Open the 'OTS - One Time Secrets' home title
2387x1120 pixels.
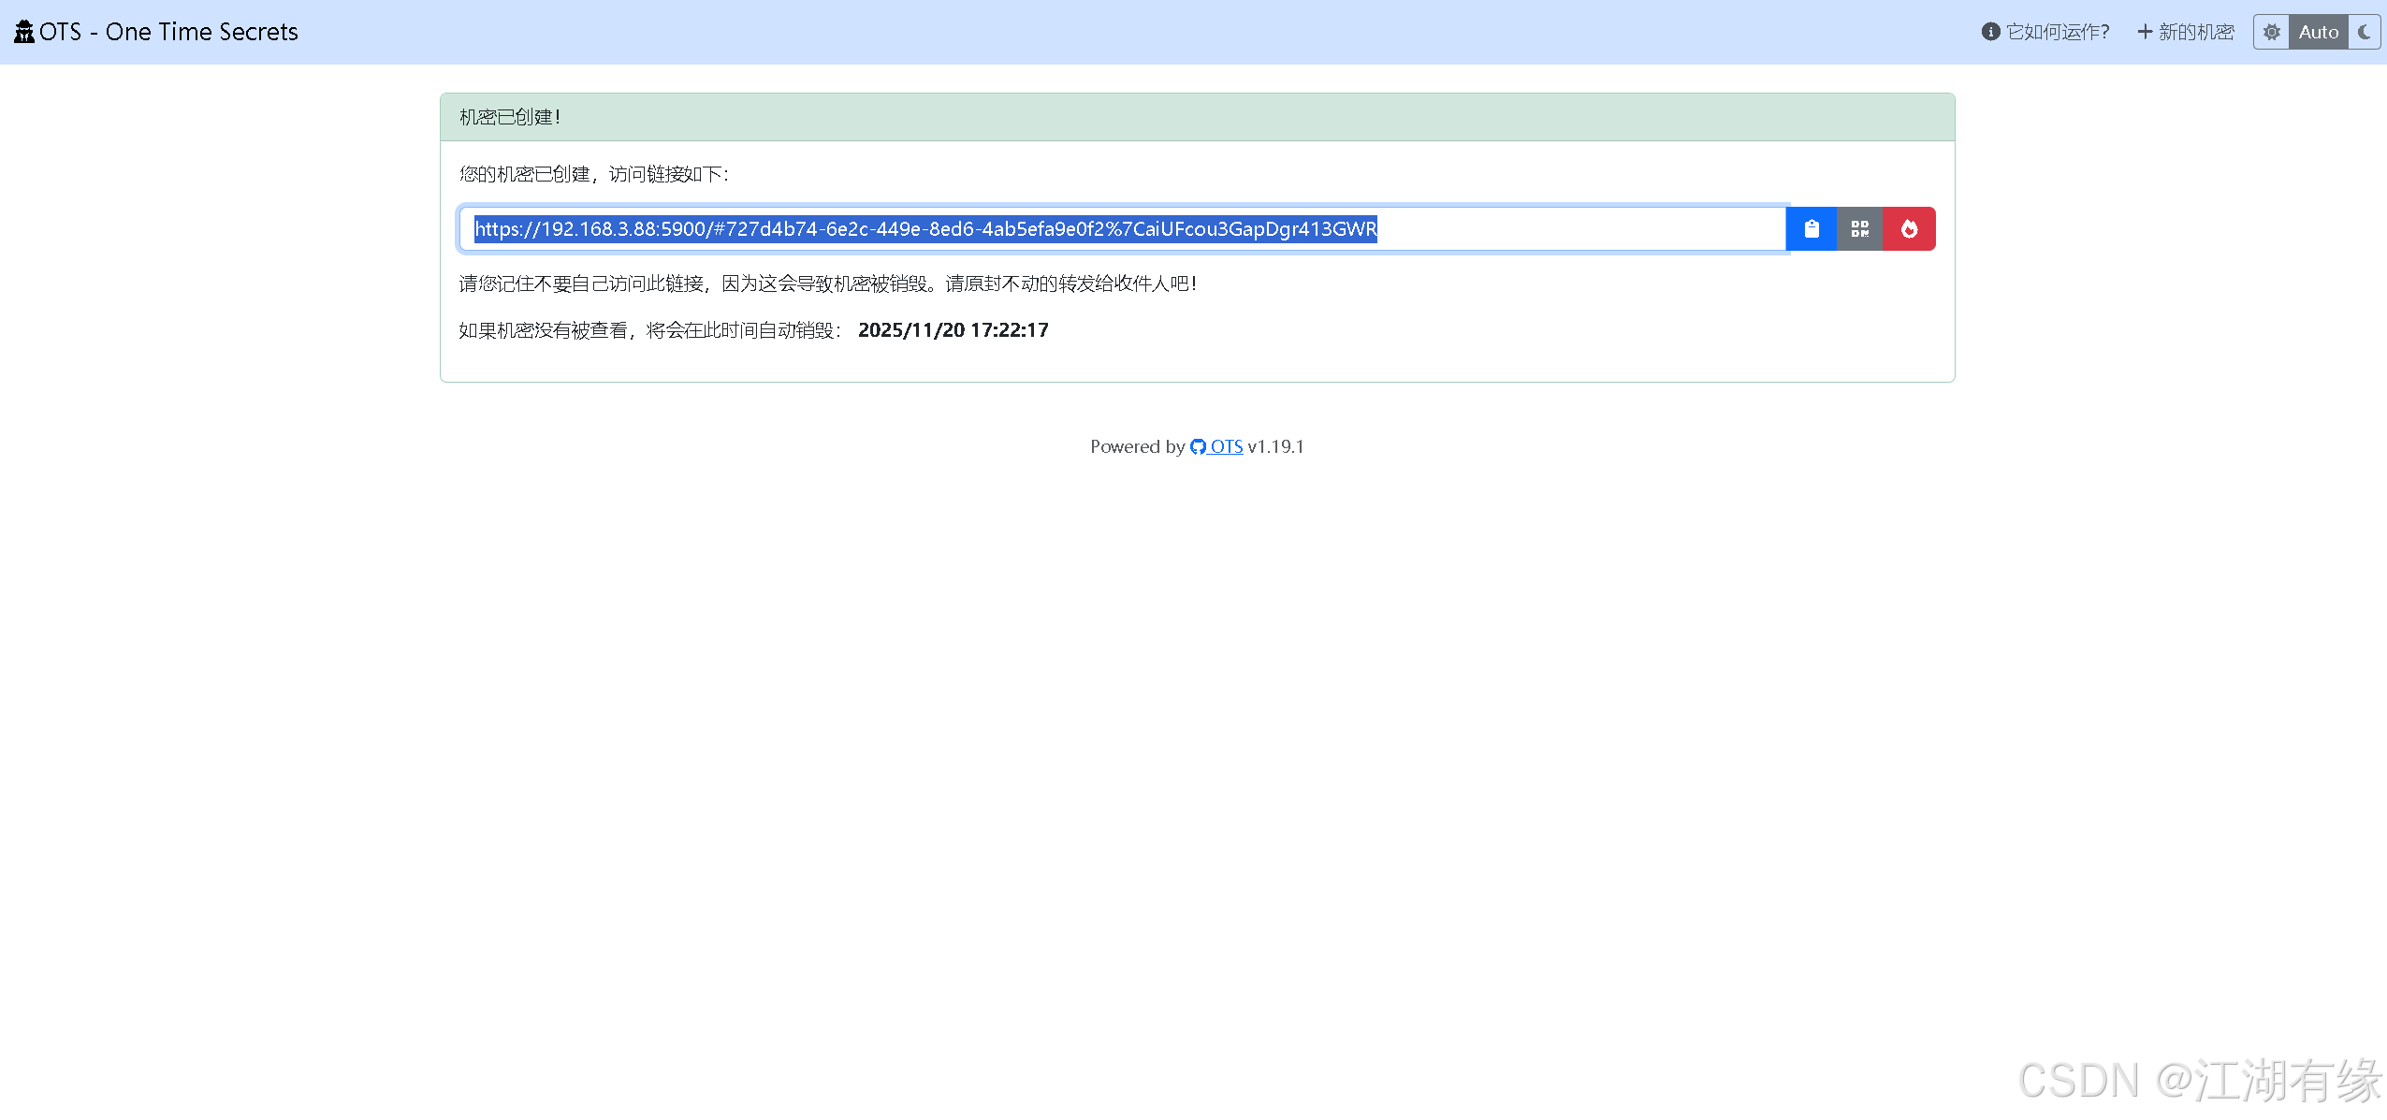tap(168, 32)
